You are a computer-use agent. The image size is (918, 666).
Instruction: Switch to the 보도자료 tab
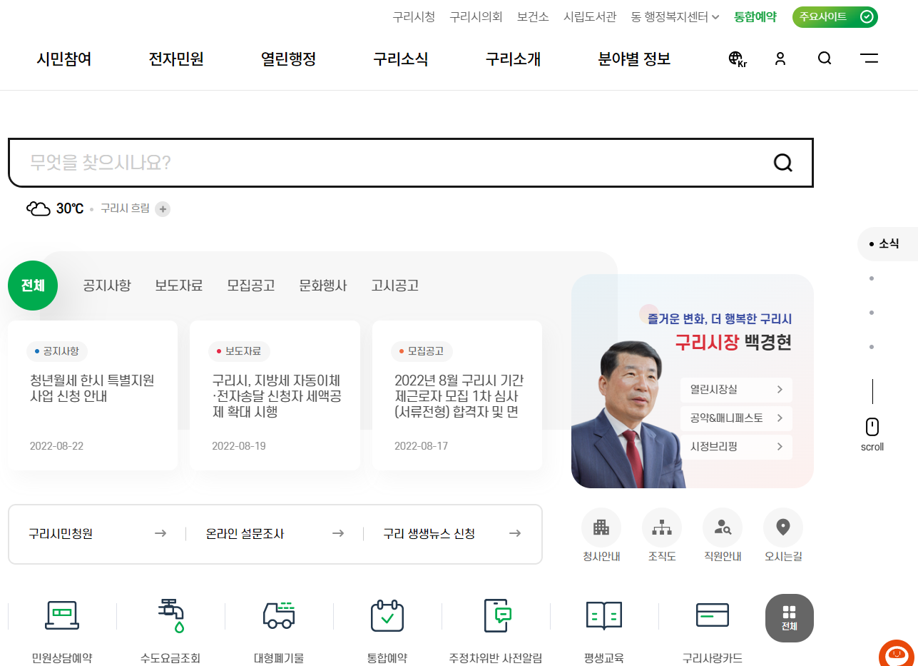pyautogui.click(x=178, y=285)
